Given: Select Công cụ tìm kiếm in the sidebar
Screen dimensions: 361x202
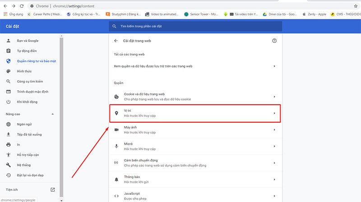Looking at the screenshot, I should (30, 82).
